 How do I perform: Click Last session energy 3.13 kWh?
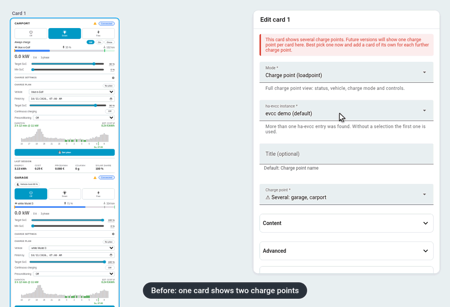(20, 169)
